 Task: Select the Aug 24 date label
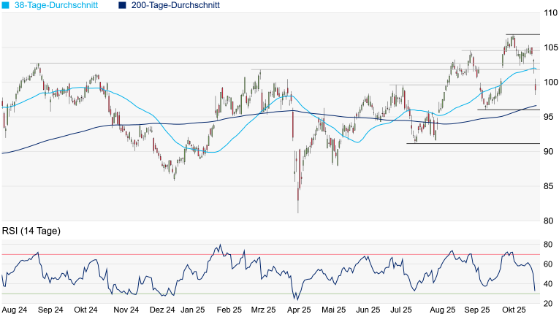click(x=15, y=310)
